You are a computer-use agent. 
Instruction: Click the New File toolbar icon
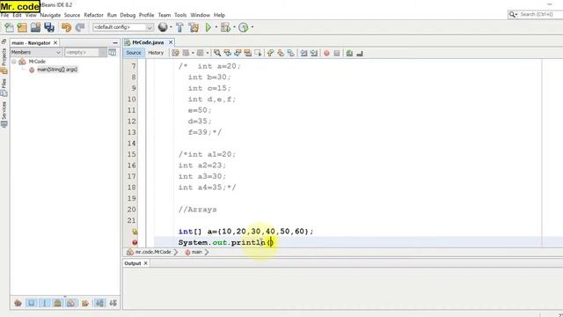[9, 27]
